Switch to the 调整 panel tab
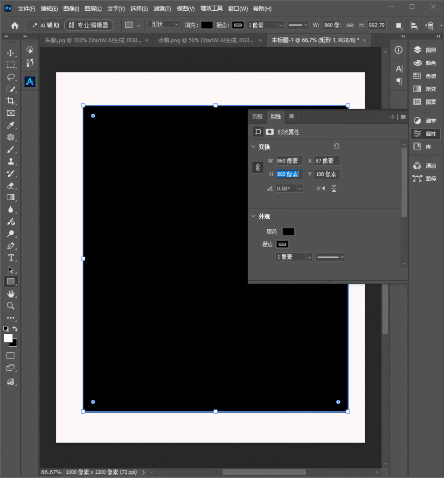 pos(257,116)
